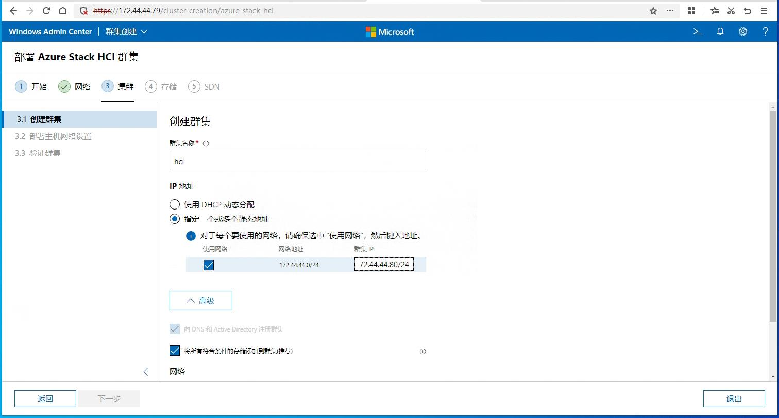Click the browser undo arrow icon
Screen dimensions: 779x418
(748, 11)
